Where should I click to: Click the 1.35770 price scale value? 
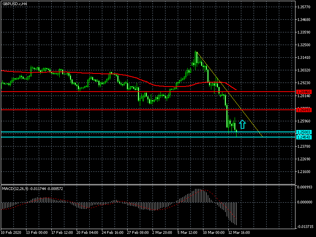(305, 7)
